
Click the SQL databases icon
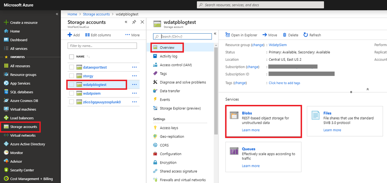[x=7, y=92]
